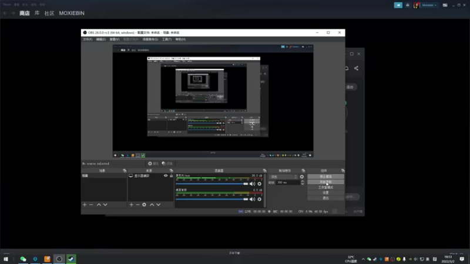The height and width of the screenshot is (264, 470).
Task: Open Windows notification center icon
Action: click(462, 259)
